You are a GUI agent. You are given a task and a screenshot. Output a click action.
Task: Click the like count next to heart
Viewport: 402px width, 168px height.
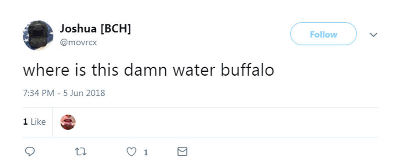point(146,153)
